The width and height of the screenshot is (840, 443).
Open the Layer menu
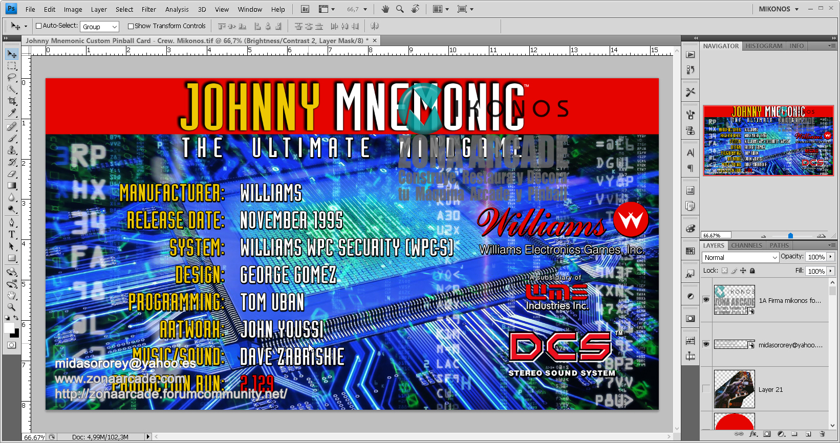99,9
